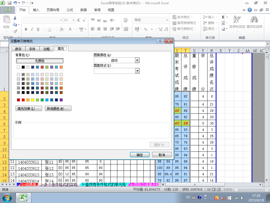Click the 取消 Cancel button

point(162,155)
